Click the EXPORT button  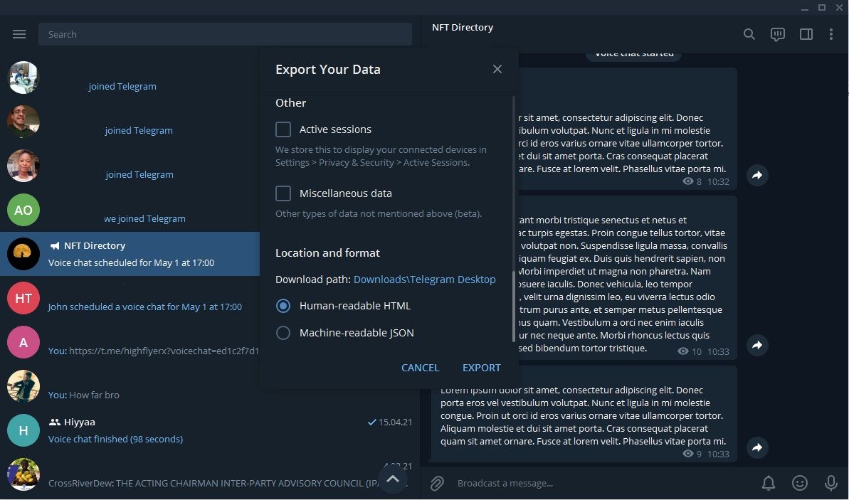(x=481, y=367)
